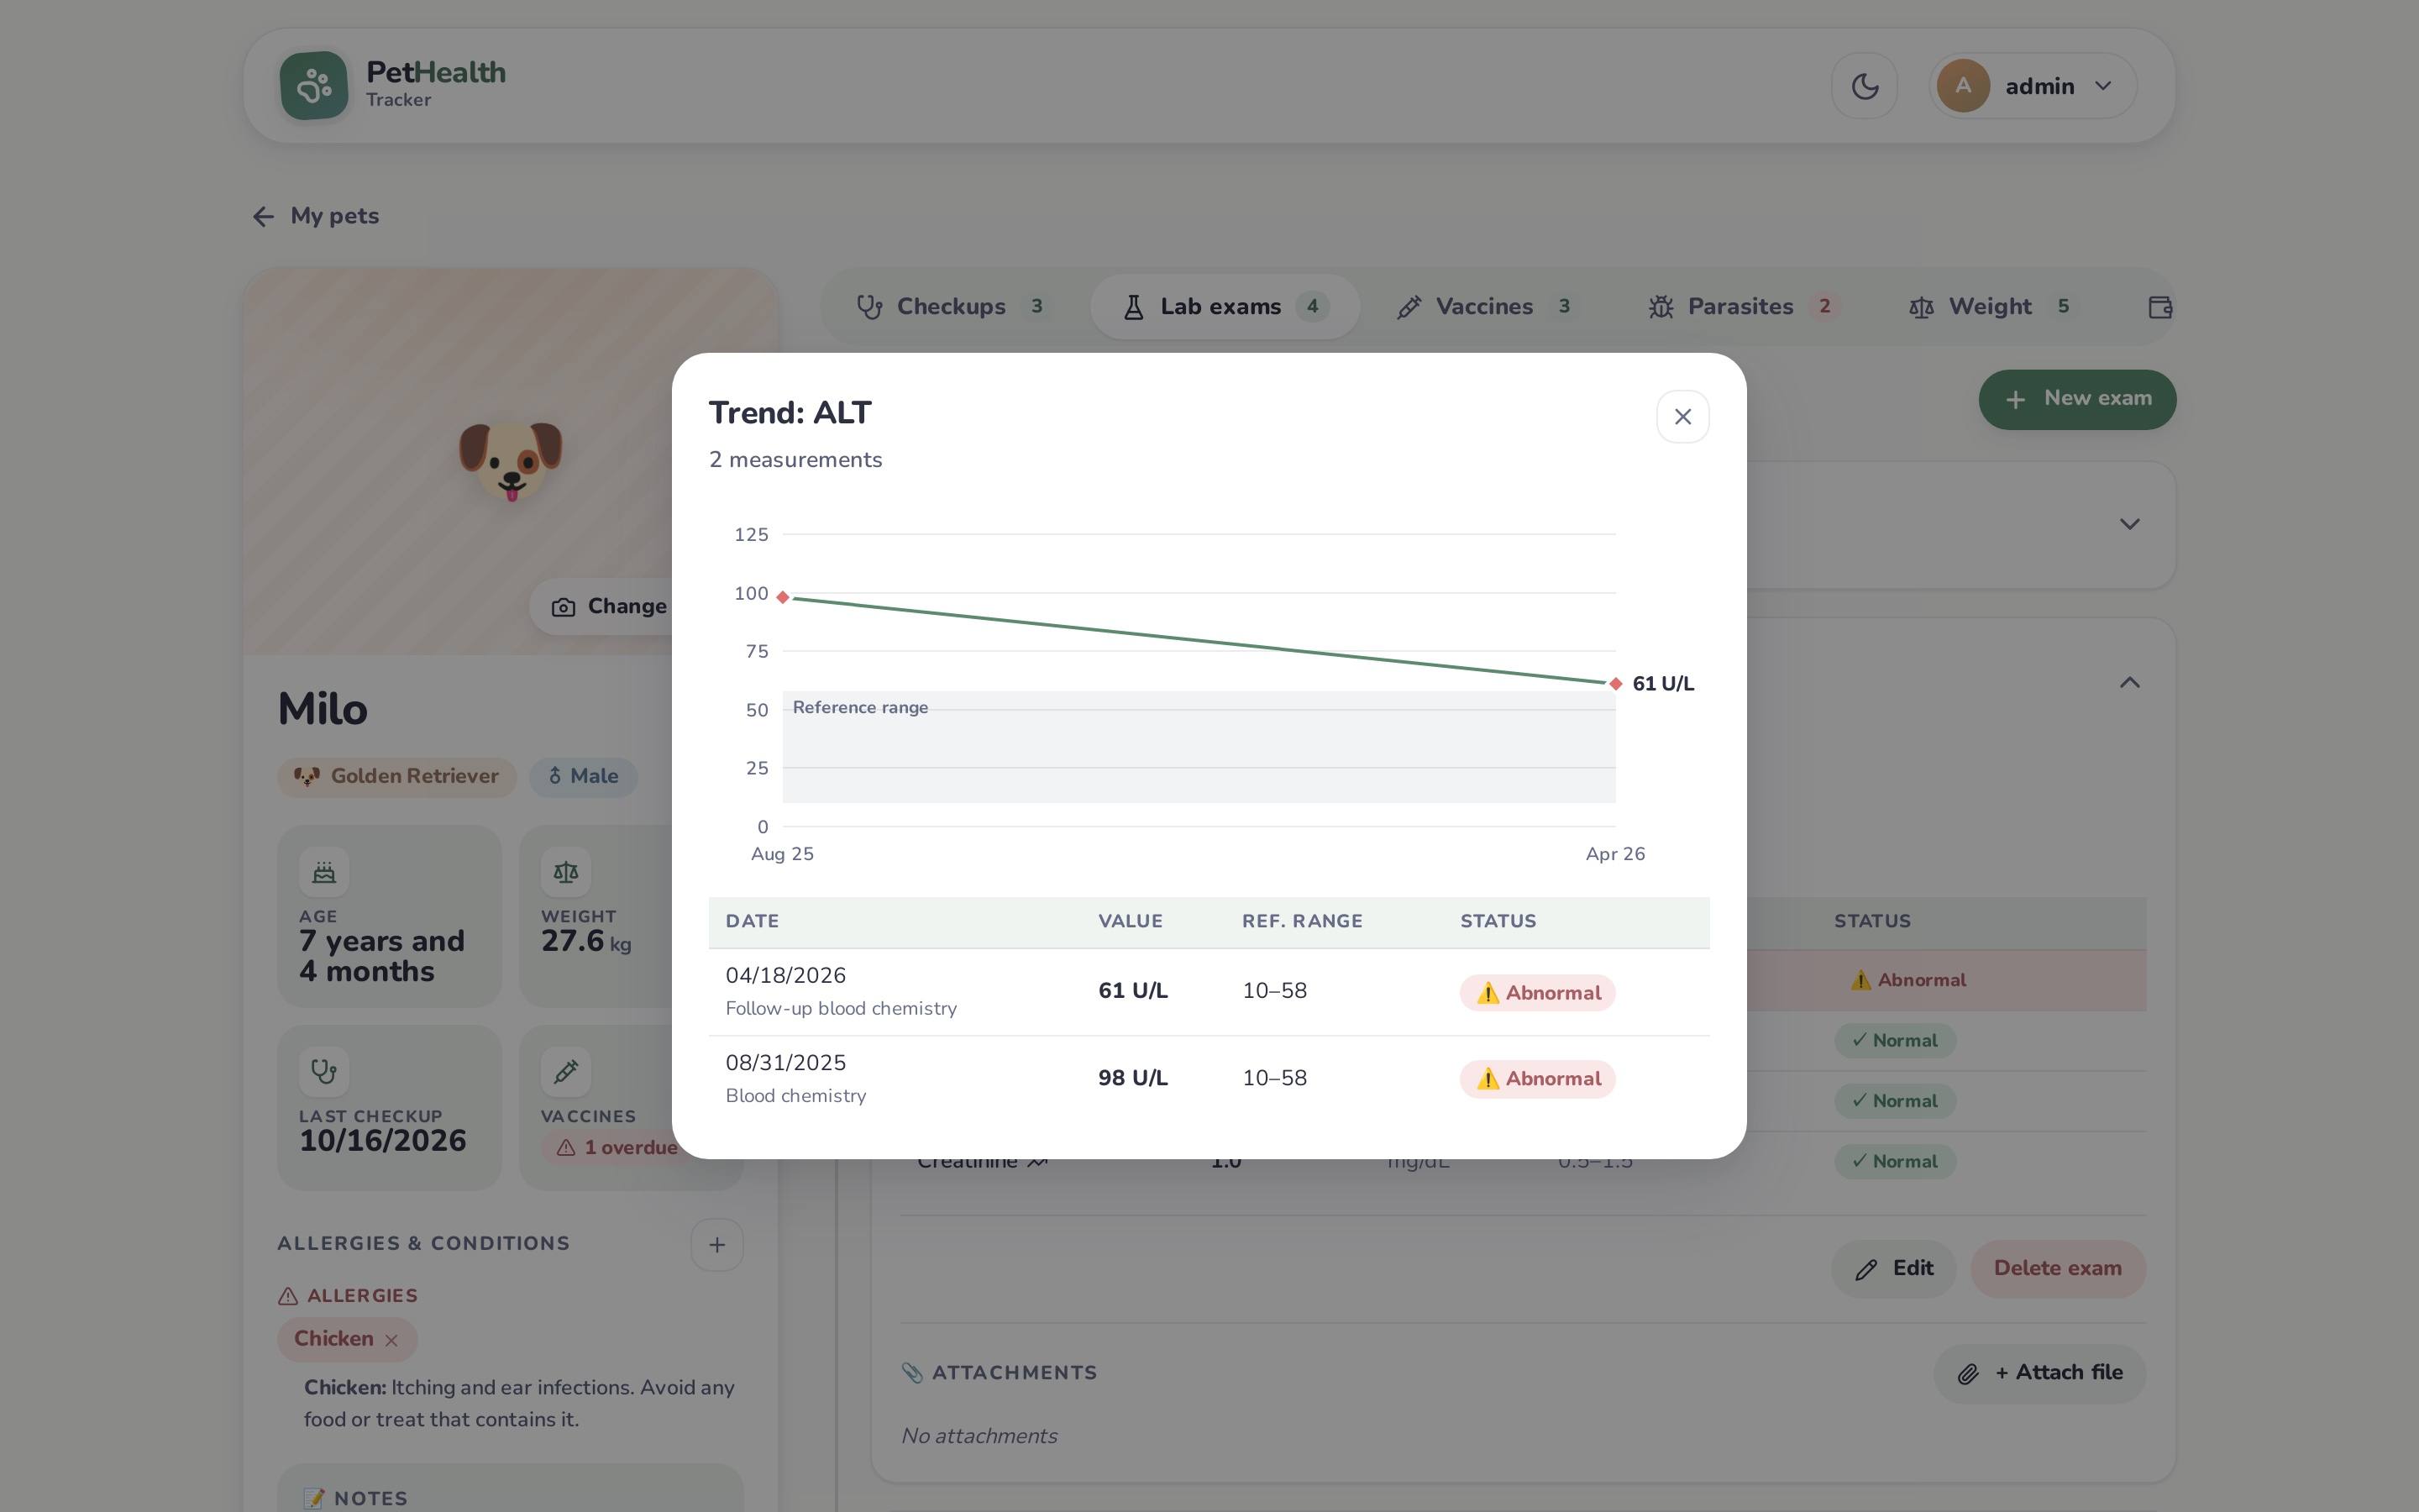The height and width of the screenshot is (1512, 2419).
Task: Click Abnormal badge for 08/31/2025 row
Action: 1537,1079
